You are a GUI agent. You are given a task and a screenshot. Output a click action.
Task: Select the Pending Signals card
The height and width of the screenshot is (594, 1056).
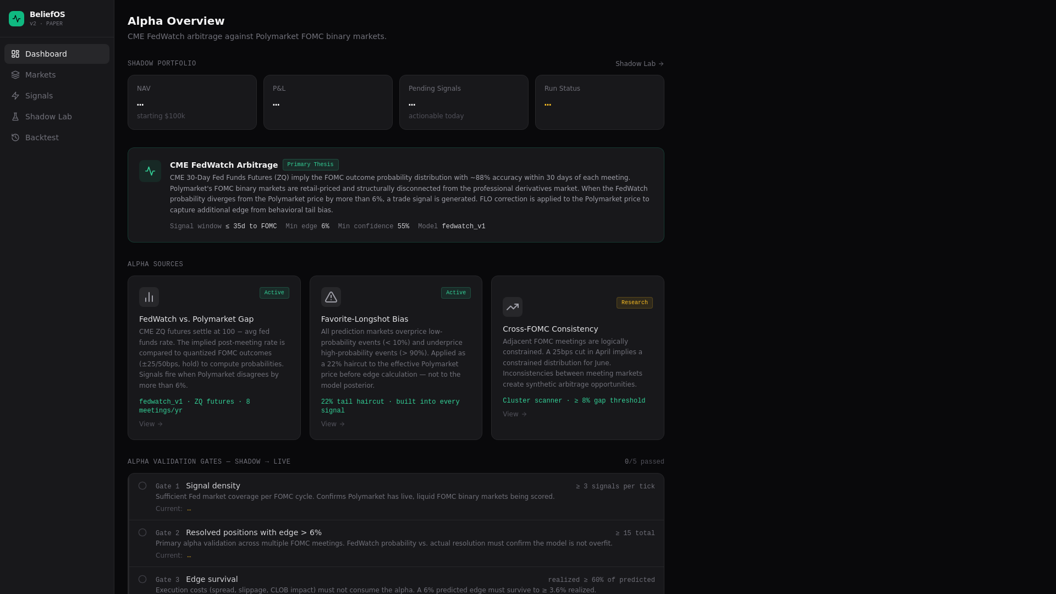tap(464, 102)
